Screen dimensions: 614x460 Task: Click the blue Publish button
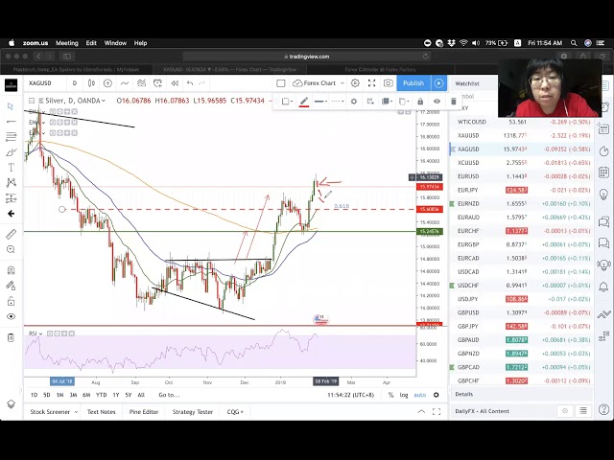click(413, 83)
